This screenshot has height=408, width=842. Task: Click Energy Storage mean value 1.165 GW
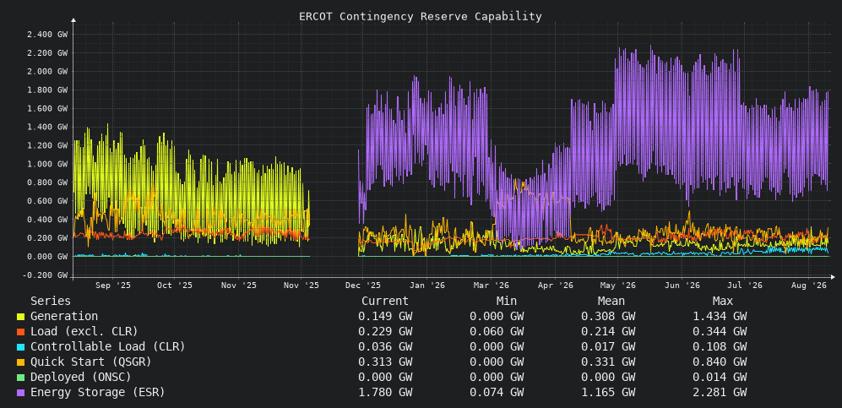tap(608, 393)
